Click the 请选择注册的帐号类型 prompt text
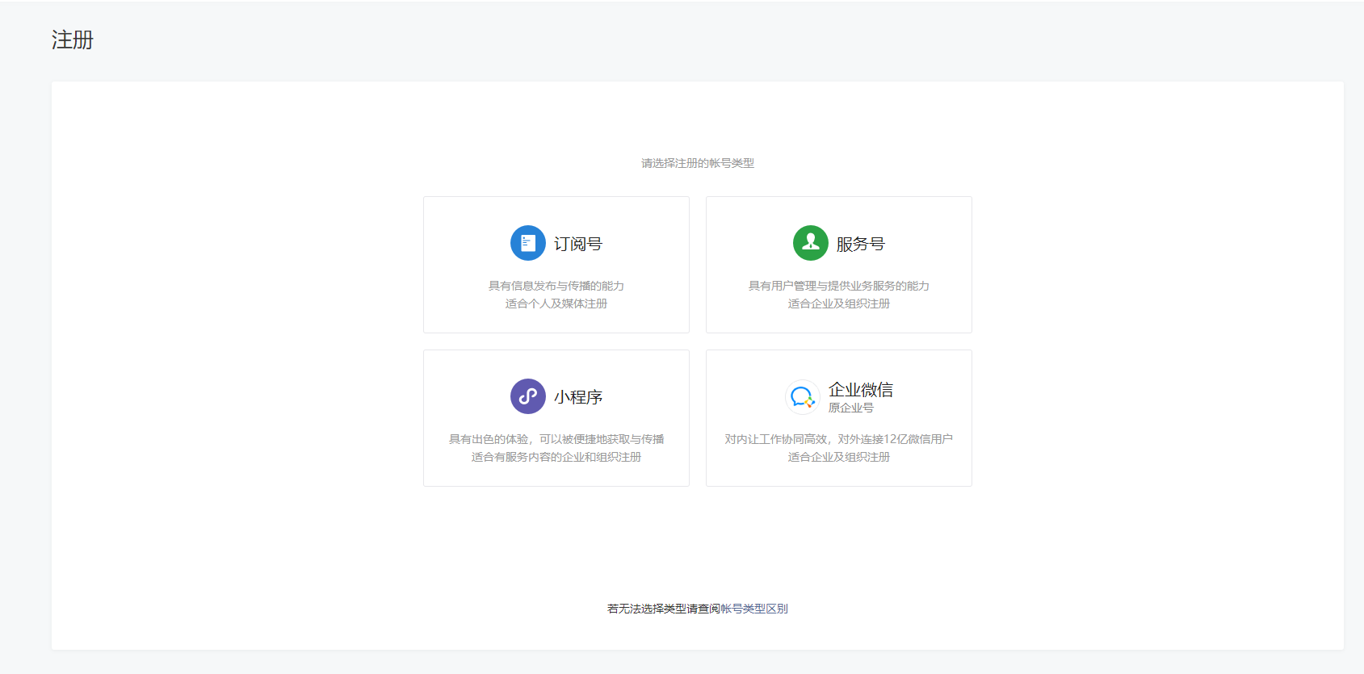 698,163
